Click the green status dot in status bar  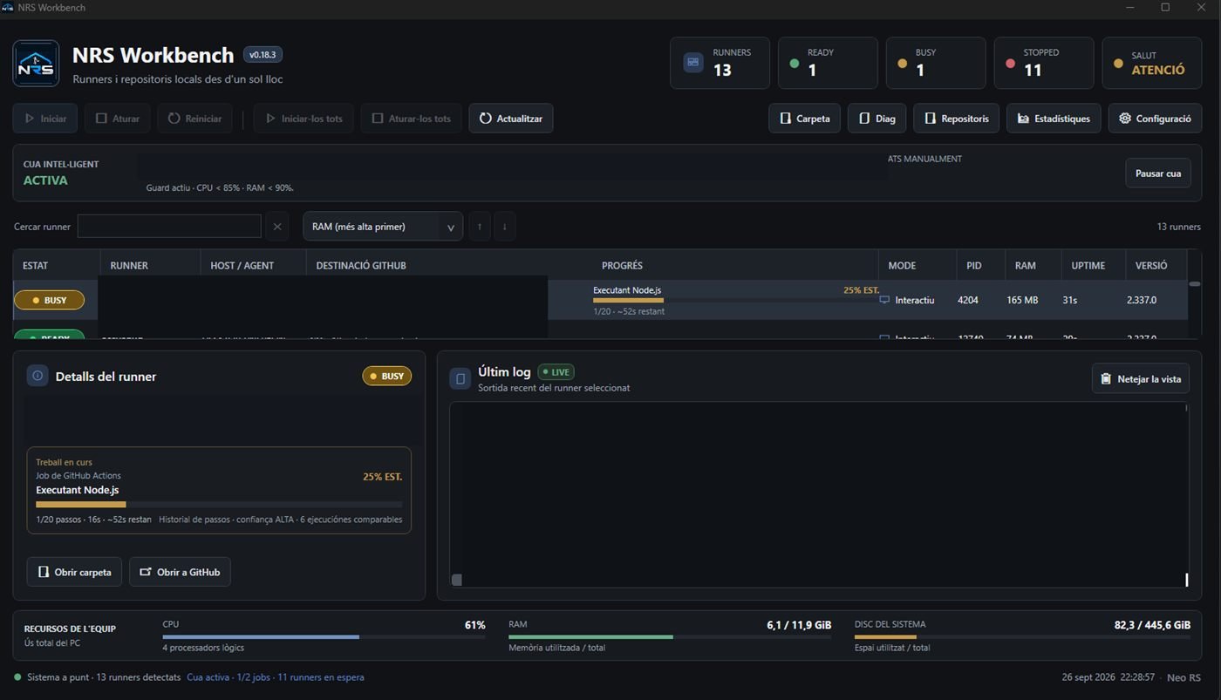click(17, 677)
